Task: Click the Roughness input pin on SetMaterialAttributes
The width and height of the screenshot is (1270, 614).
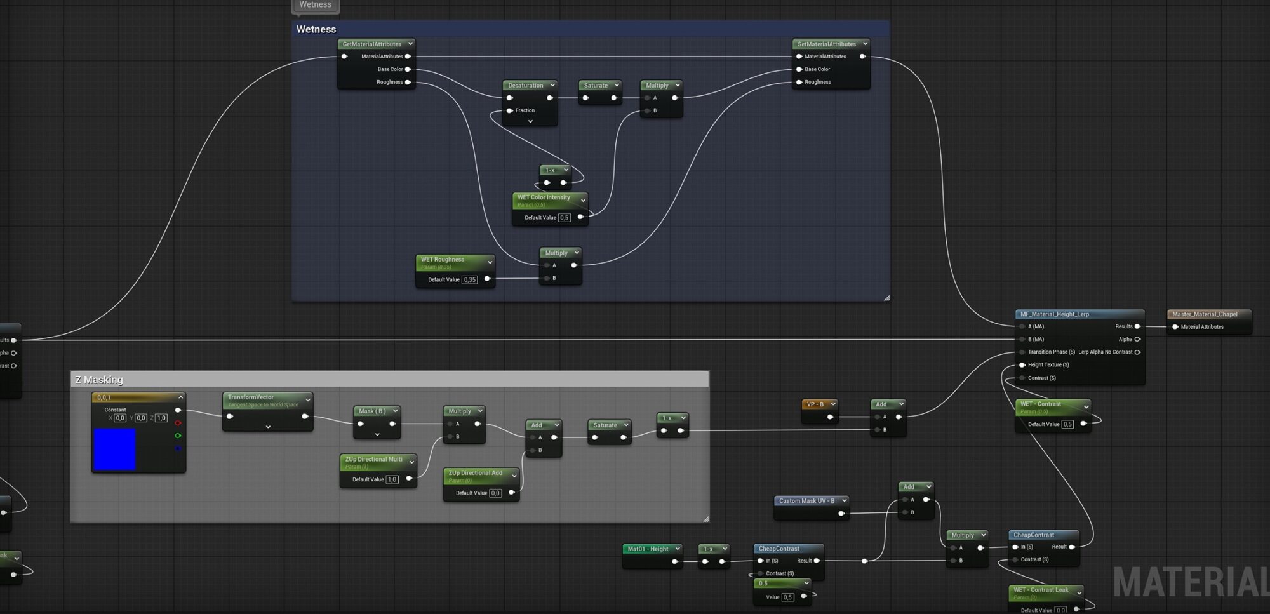Action: [x=799, y=82]
